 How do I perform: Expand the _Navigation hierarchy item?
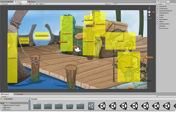[158, 19]
